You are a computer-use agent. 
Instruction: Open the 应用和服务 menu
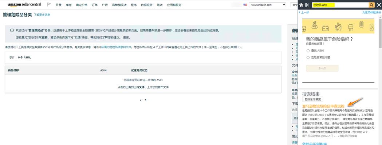point(174,5)
